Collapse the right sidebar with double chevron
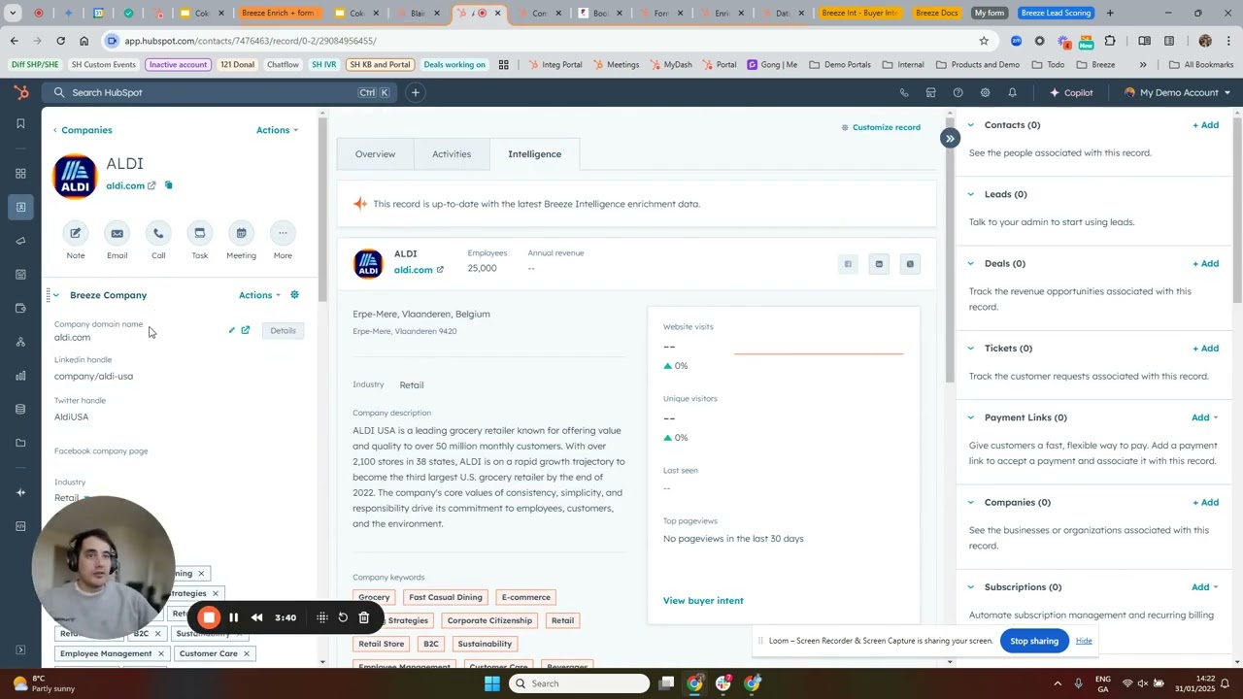 tap(950, 138)
